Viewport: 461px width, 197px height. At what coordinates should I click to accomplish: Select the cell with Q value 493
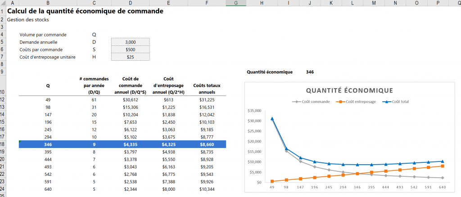pos(48,166)
